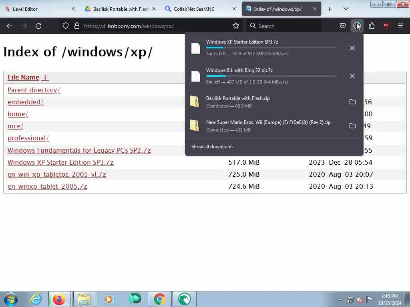Screen dimensions: 410x307
Task: Go back to the previous page
Action: [10, 26]
